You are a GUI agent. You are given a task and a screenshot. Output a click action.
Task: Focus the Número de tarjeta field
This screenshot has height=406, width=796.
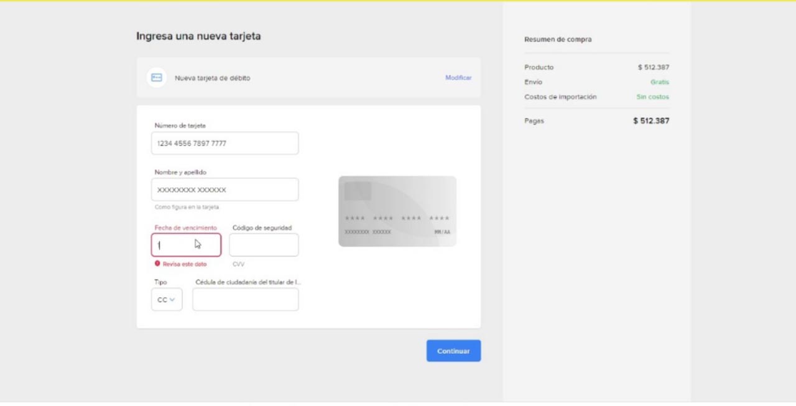(x=224, y=143)
